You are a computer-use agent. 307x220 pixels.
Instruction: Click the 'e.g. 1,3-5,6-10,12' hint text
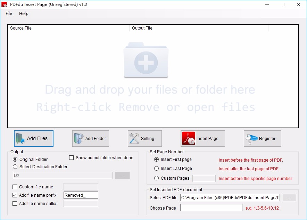(x=262, y=208)
